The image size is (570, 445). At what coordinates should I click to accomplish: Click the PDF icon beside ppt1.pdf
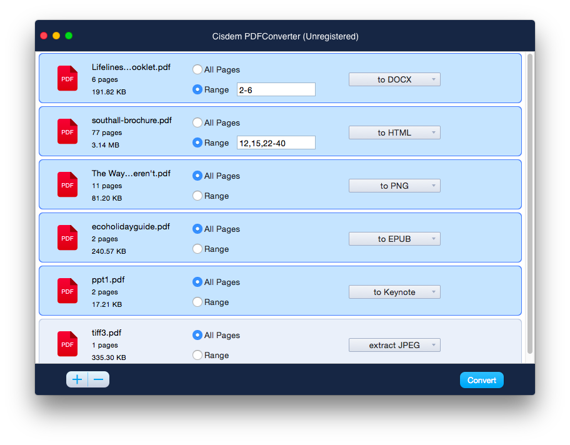pos(67,291)
